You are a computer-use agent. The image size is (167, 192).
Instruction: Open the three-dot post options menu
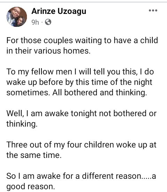[x=153, y=10]
